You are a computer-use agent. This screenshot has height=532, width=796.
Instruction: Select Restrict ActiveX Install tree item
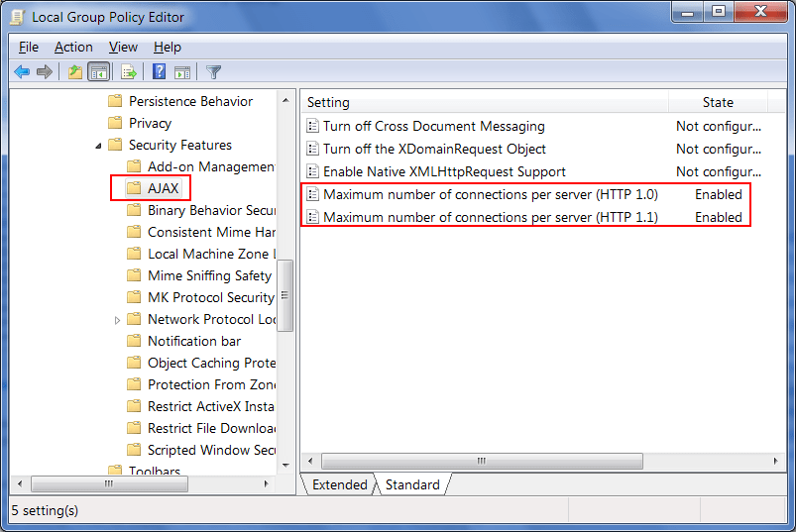(211, 406)
